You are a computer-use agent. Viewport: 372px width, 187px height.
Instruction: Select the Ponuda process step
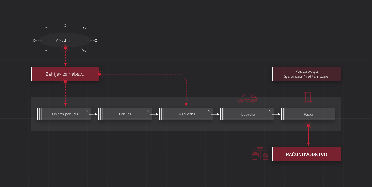point(125,114)
